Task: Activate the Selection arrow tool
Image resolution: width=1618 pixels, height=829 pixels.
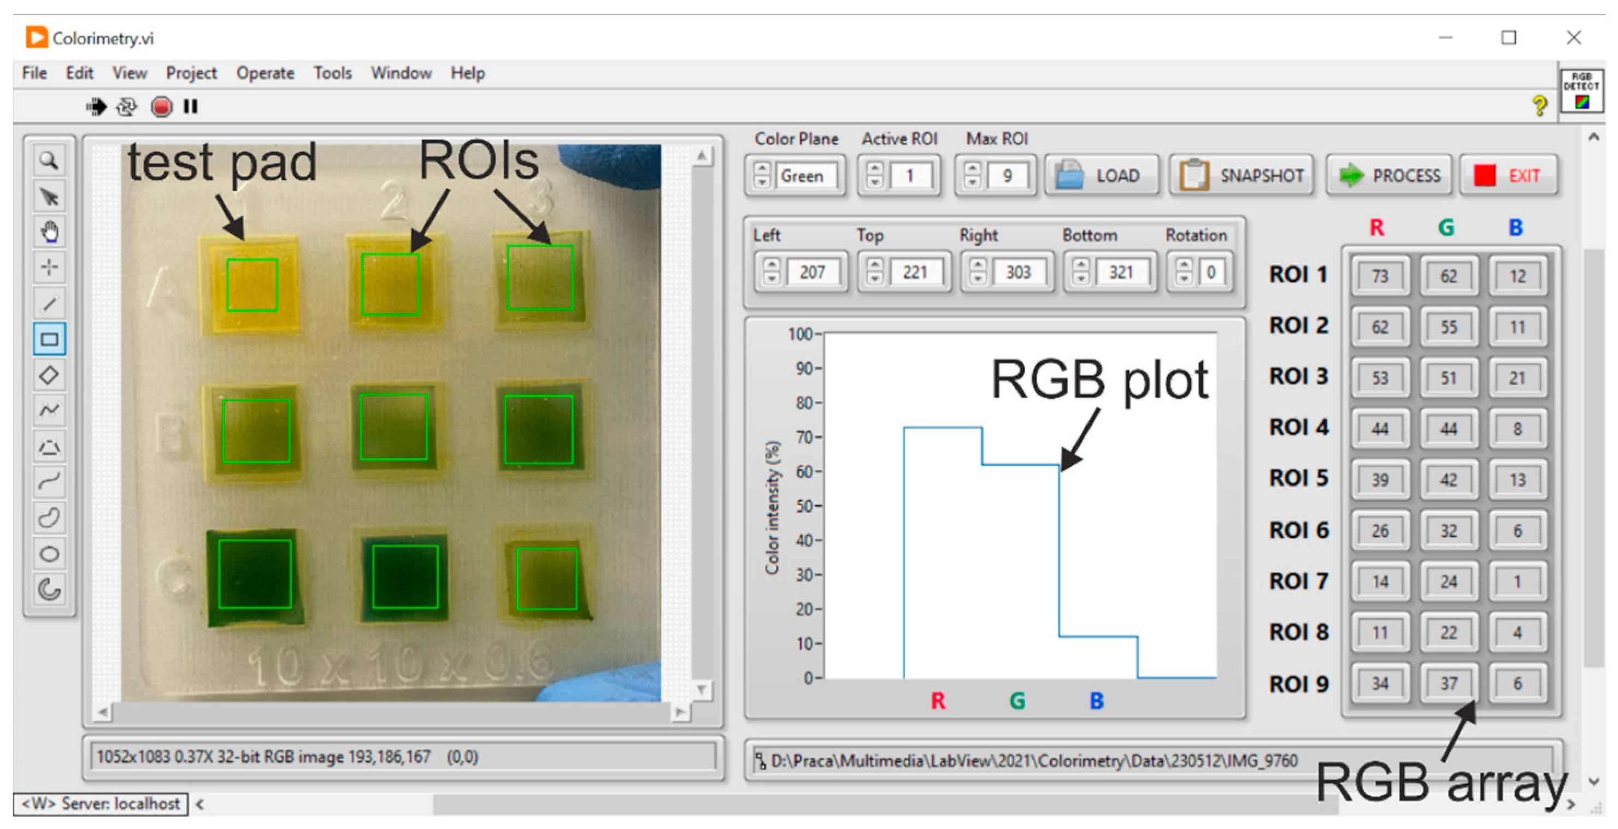Action: pyautogui.click(x=49, y=197)
